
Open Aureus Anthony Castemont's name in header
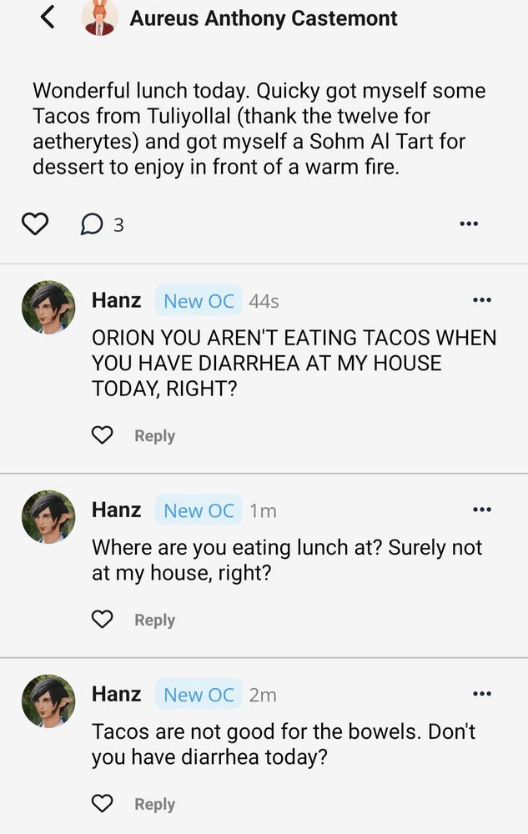tap(264, 18)
